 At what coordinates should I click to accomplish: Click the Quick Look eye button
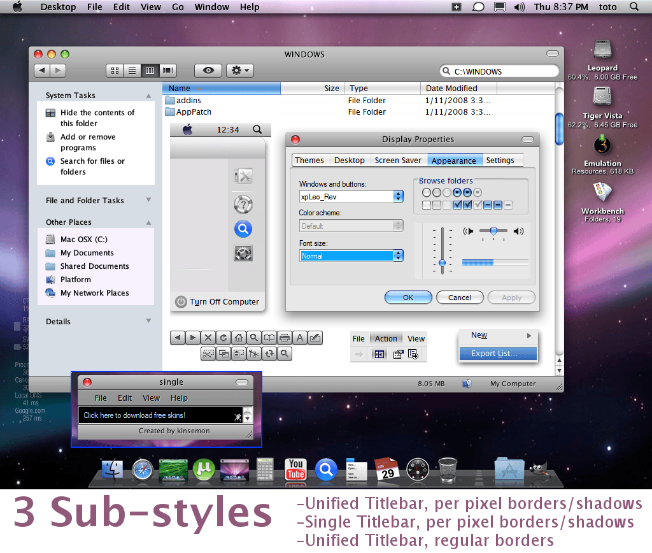(208, 70)
